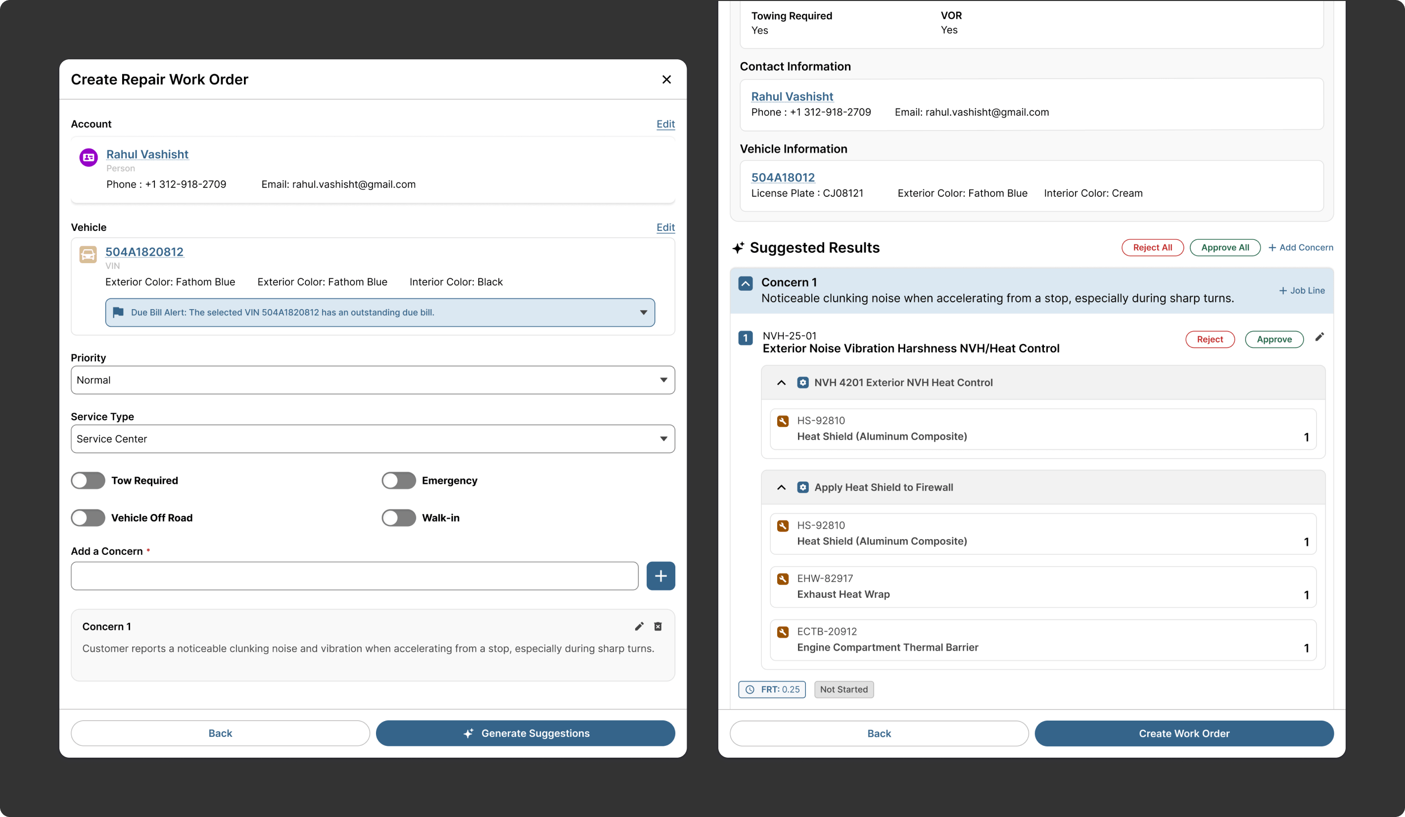Image resolution: width=1405 pixels, height=817 pixels.
Task: Click the Add a Concern text field
Action: [x=355, y=576]
